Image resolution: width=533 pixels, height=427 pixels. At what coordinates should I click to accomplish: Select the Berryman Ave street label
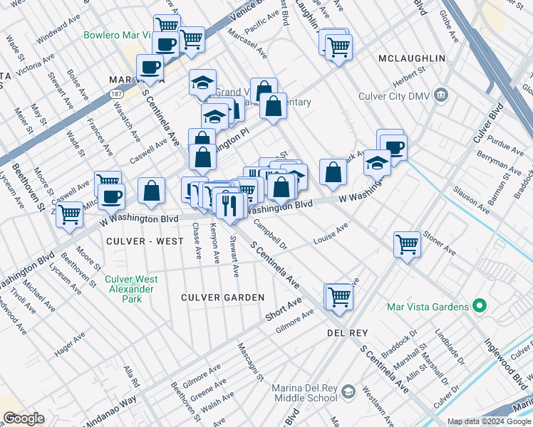click(499, 163)
